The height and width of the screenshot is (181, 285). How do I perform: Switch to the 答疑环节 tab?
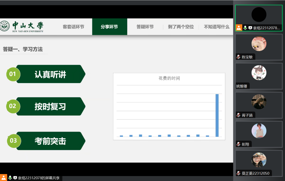coord(145,27)
